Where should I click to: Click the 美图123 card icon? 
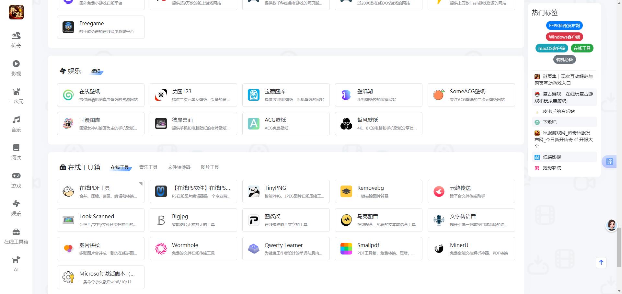(161, 95)
